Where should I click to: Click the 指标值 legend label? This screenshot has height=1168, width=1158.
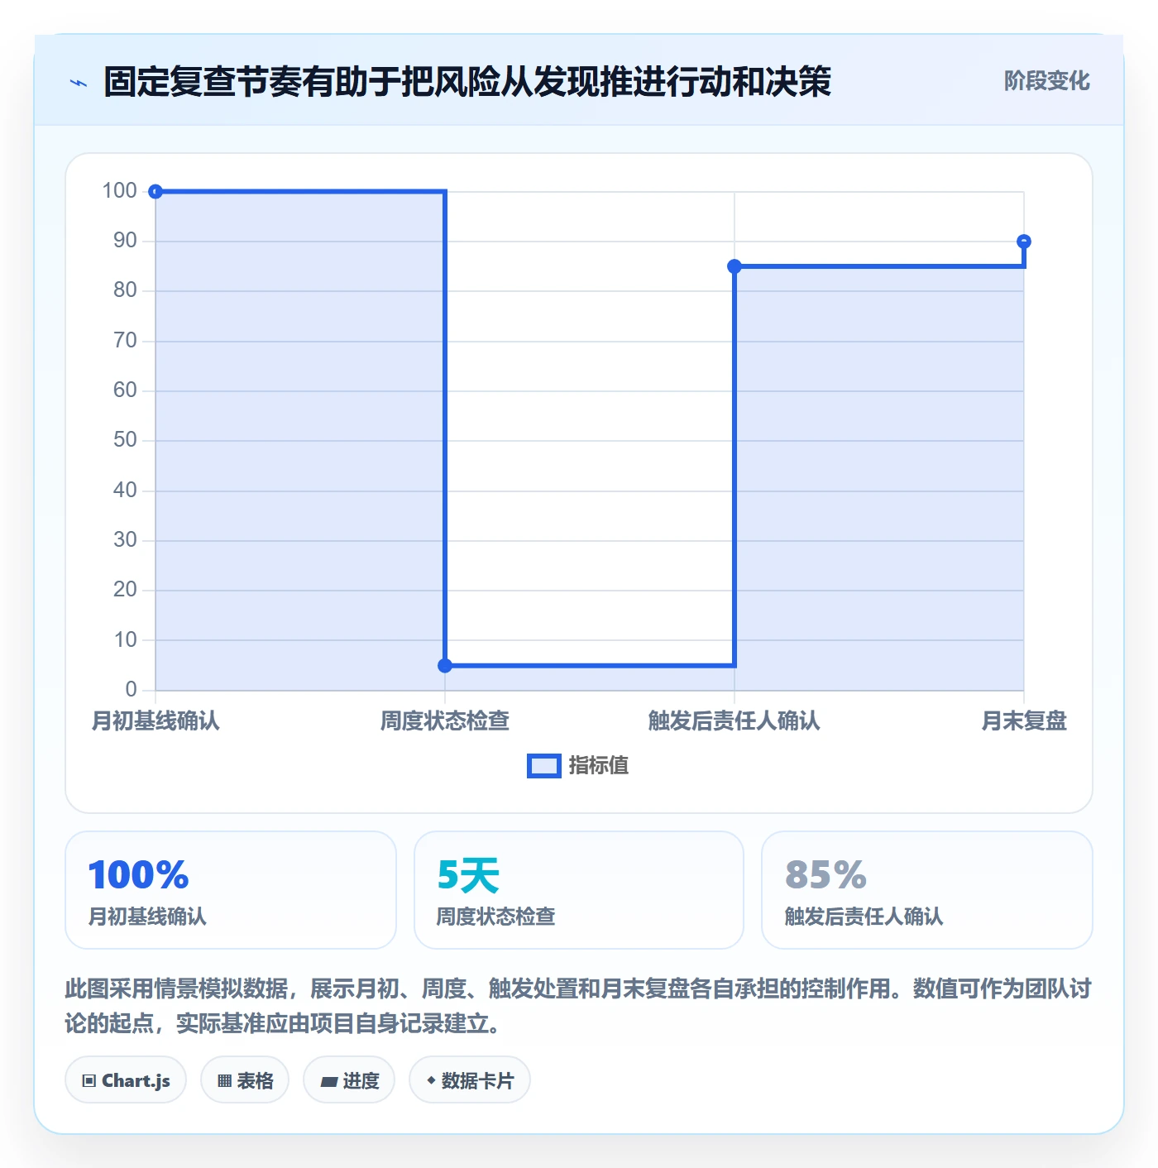coord(599,766)
